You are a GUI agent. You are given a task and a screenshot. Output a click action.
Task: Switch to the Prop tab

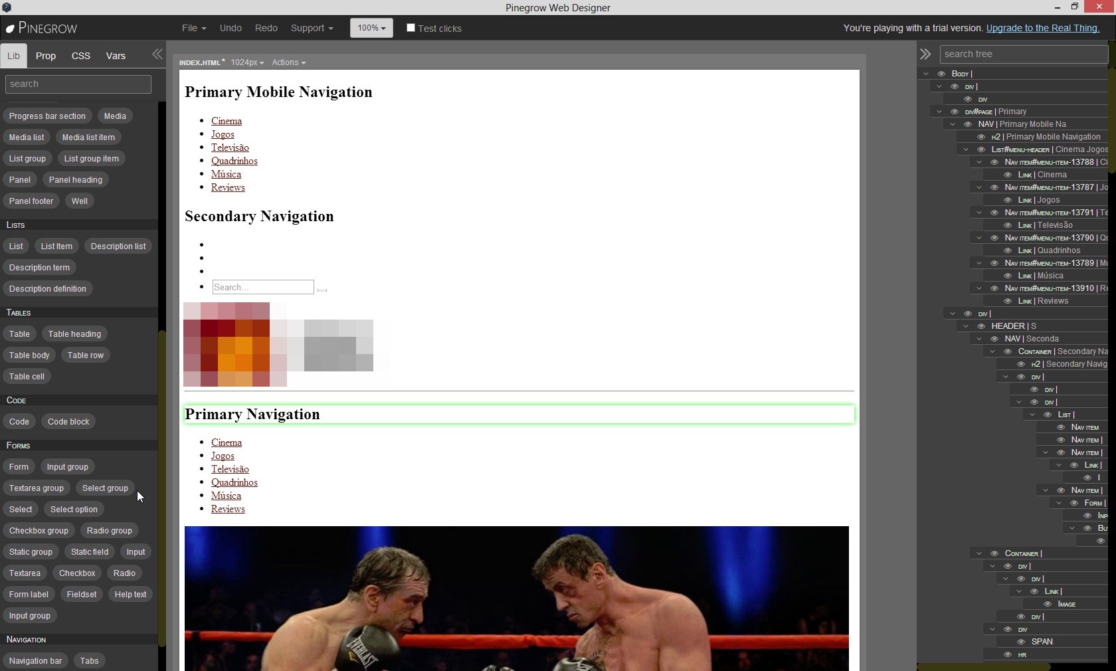46,56
